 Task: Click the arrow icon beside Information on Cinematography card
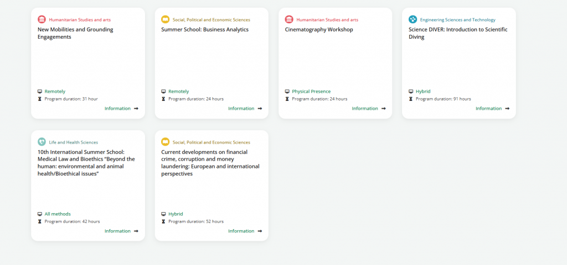pyautogui.click(x=384, y=109)
